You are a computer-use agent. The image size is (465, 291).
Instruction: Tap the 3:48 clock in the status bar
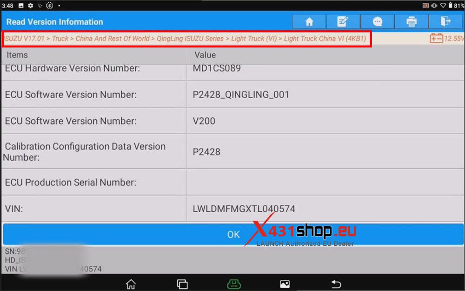7,5
